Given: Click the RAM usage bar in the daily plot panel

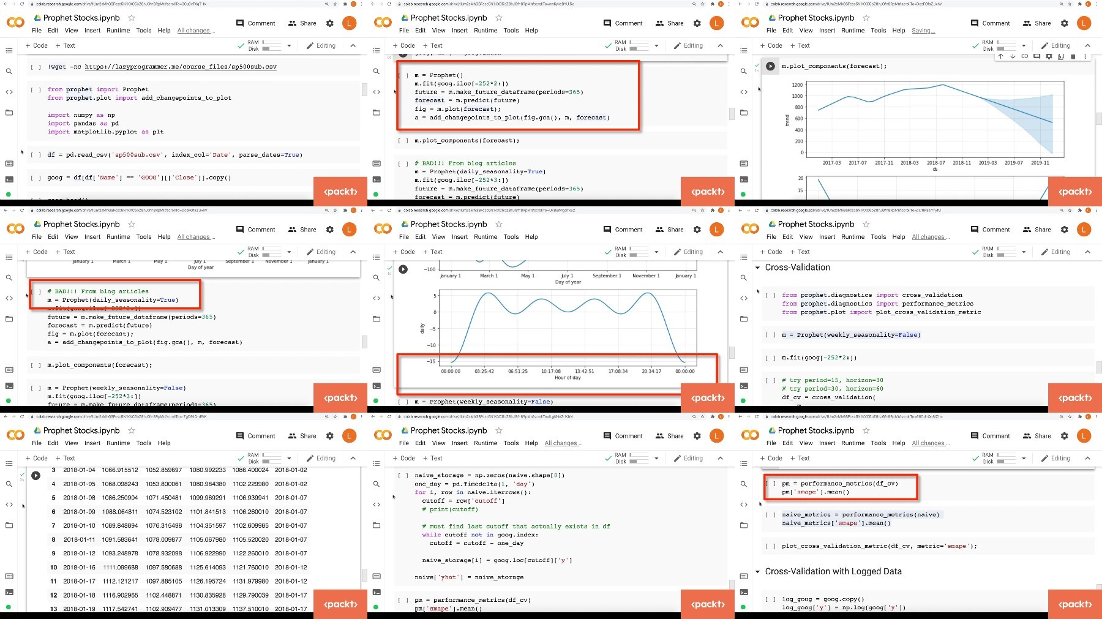Looking at the screenshot, I should [x=639, y=249].
